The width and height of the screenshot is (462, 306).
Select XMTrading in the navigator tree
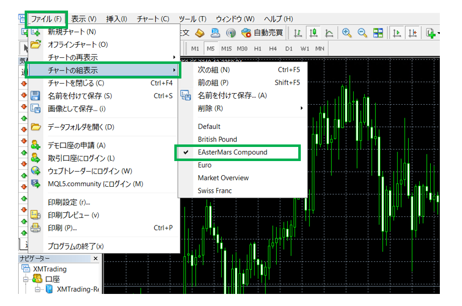coord(49,269)
